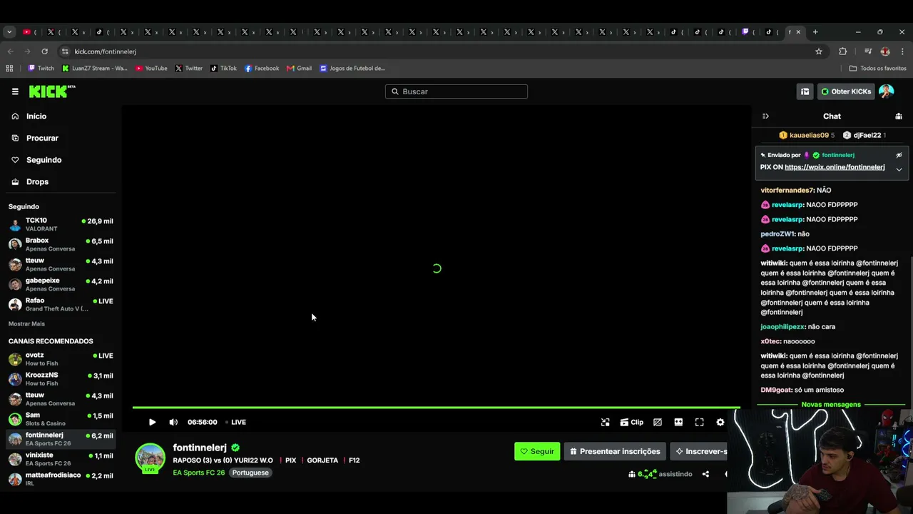Jump to Novas mensagens in chat
913x514 pixels.
click(831, 405)
